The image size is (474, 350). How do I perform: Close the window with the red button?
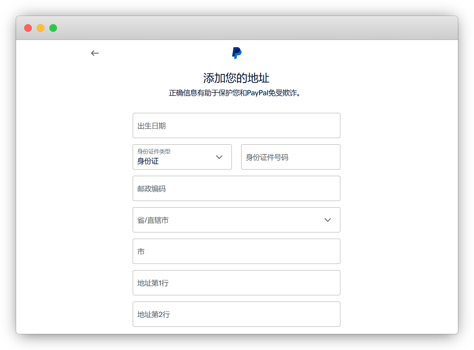(28, 28)
